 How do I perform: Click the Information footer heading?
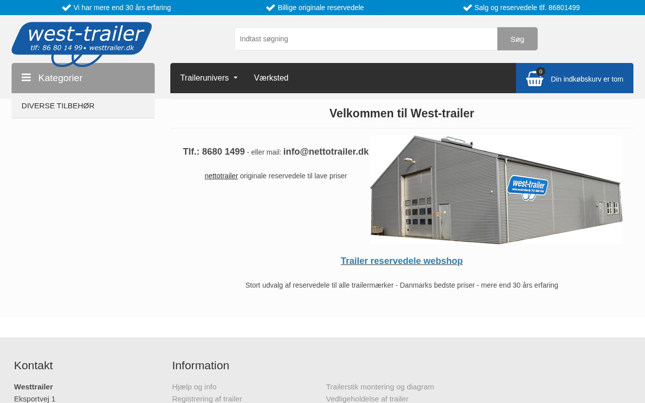pos(201,366)
